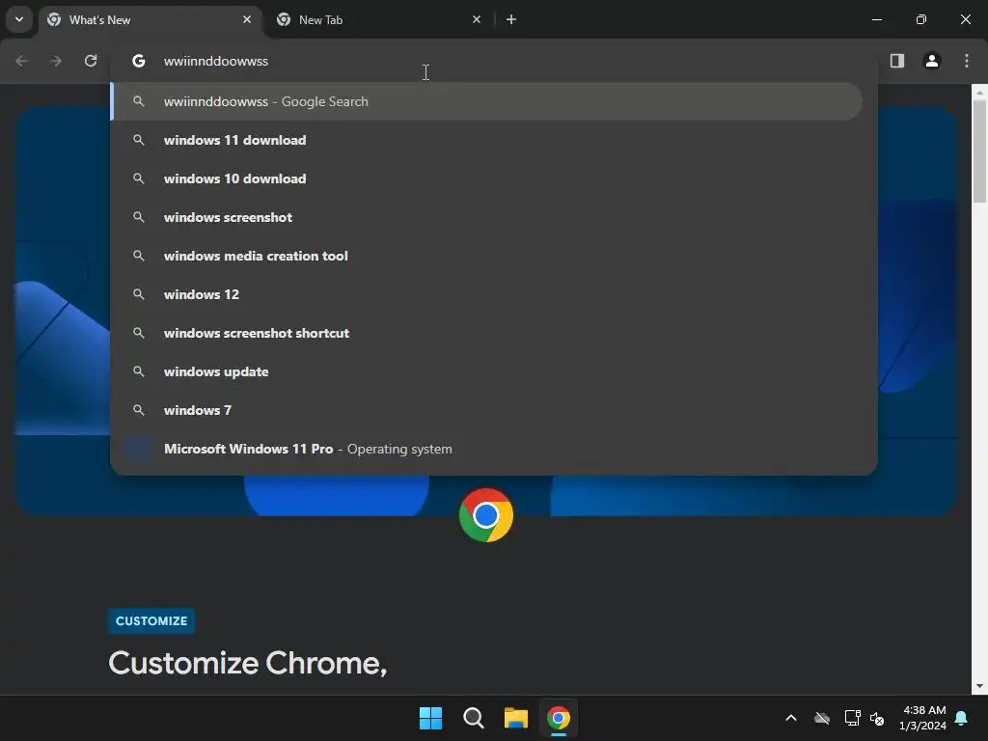Click the forward navigation arrow
The height and width of the screenshot is (741, 988).
(56, 61)
